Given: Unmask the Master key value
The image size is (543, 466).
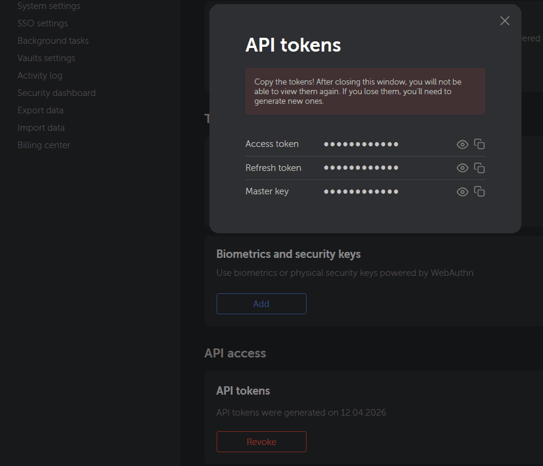Looking at the screenshot, I should click(x=462, y=192).
